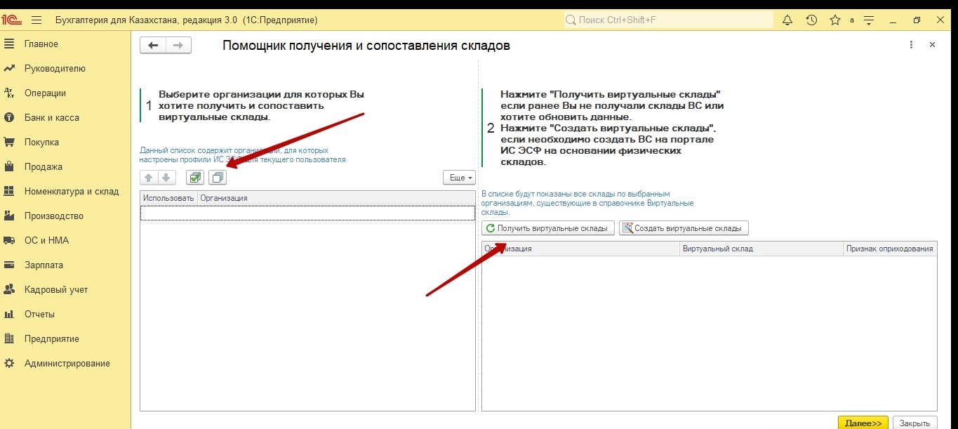Open the Номенклатура и склад section
This screenshot has height=429, width=958.
(71, 192)
